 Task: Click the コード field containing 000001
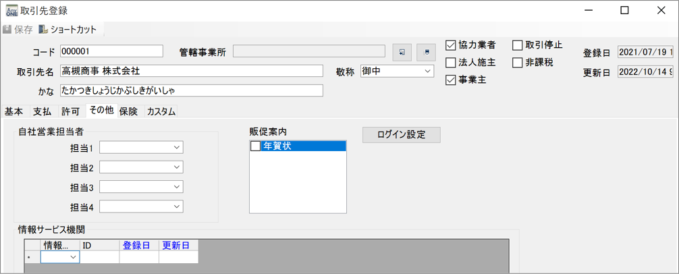click(x=112, y=51)
